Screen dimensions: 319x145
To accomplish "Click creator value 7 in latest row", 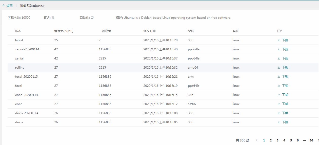I will [100, 40].
